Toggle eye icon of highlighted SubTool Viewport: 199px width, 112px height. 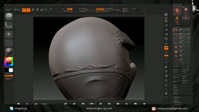[x=189, y=30]
